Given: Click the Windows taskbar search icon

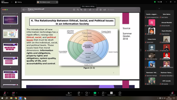Looking at the screenshot, I should (7, 98).
